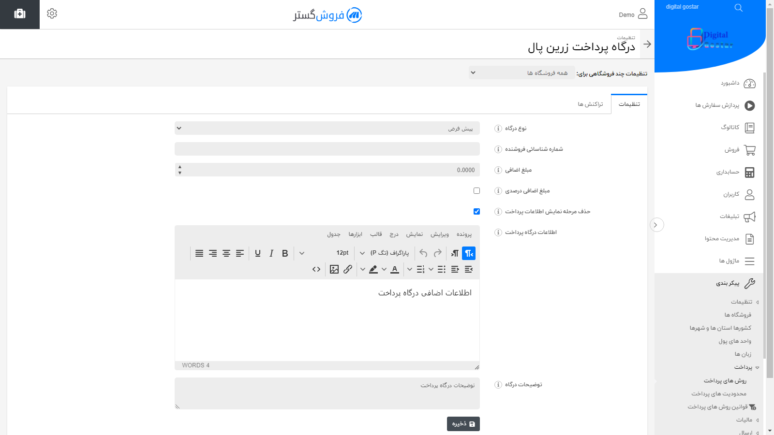Viewport: 774px width, 435px height.
Task: Open the ویرایش editor menu
Action: 440,234
